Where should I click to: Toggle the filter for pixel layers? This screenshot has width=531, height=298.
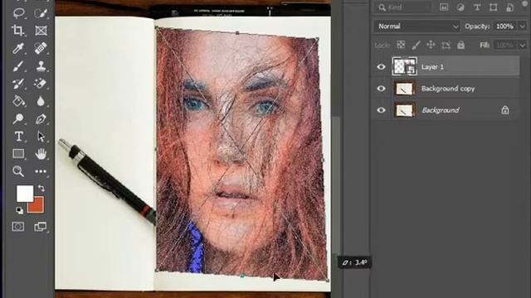point(444,7)
